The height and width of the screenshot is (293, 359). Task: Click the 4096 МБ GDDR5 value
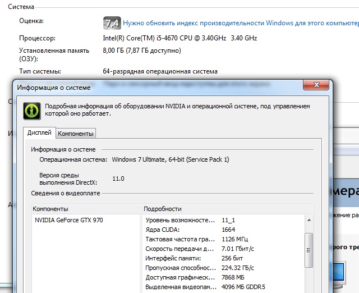pos(243,287)
